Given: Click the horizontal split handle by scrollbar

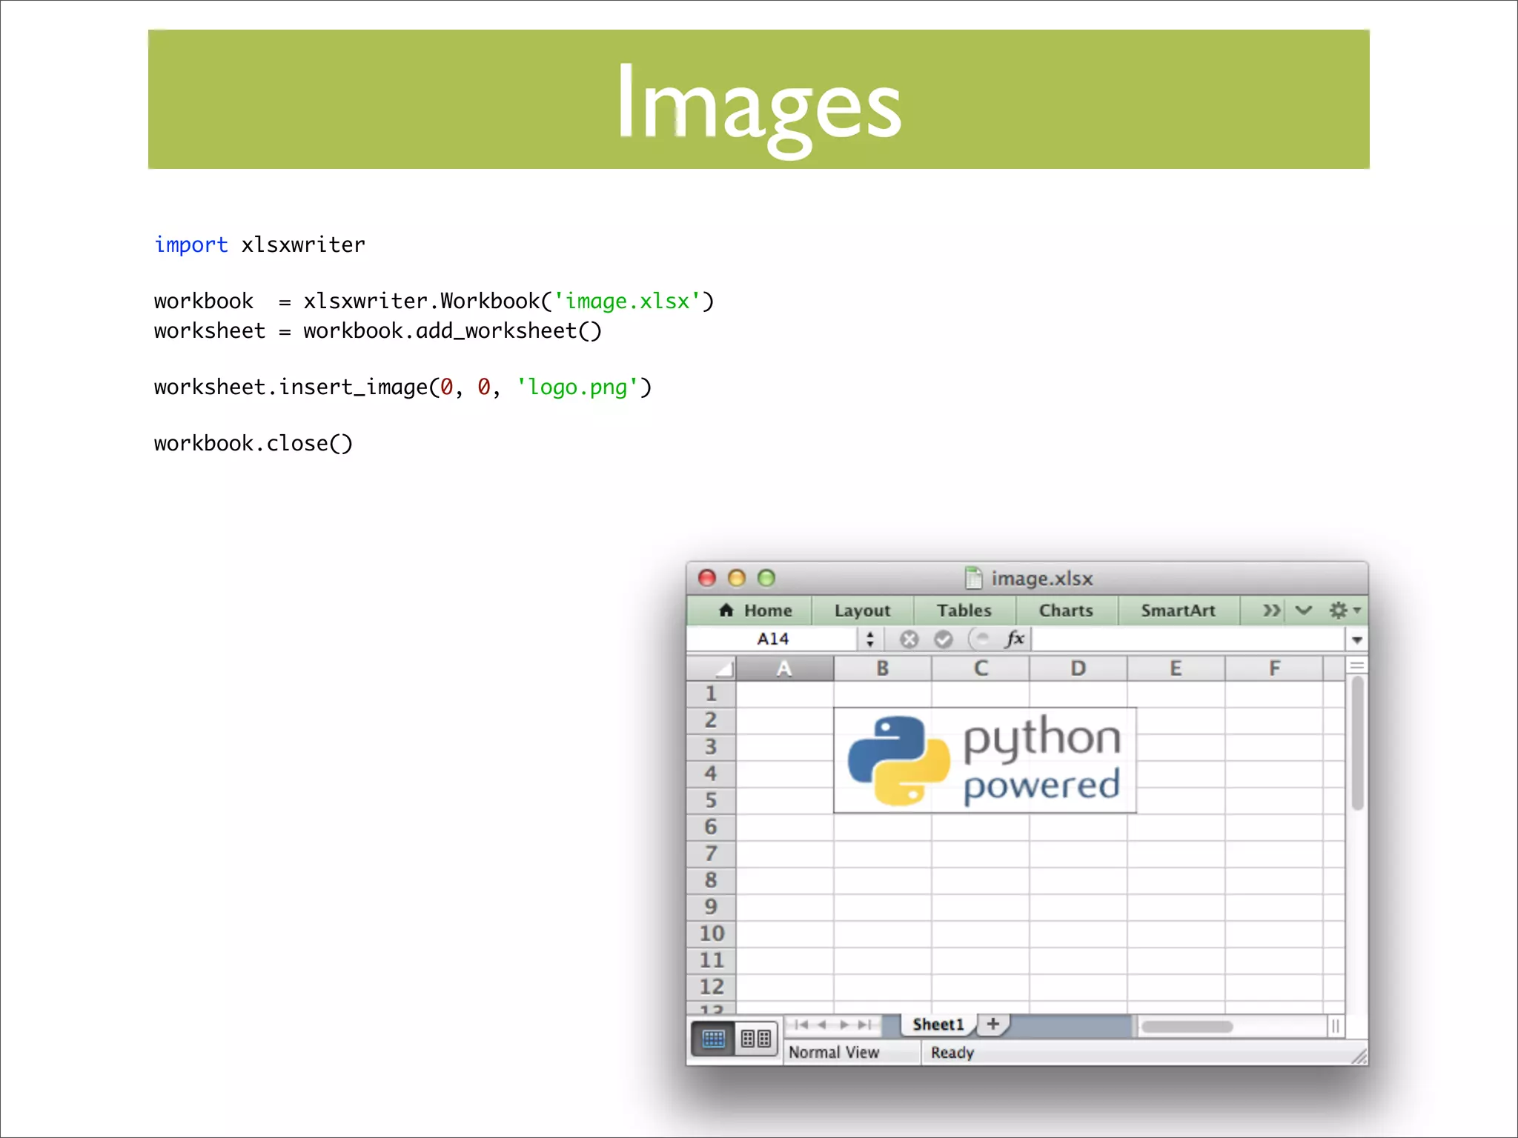Looking at the screenshot, I should coord(1335,1027).
